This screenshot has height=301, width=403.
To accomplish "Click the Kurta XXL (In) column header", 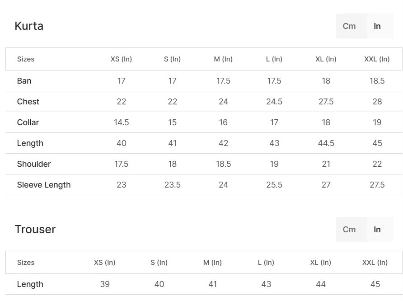I will [x=377, y=59].
